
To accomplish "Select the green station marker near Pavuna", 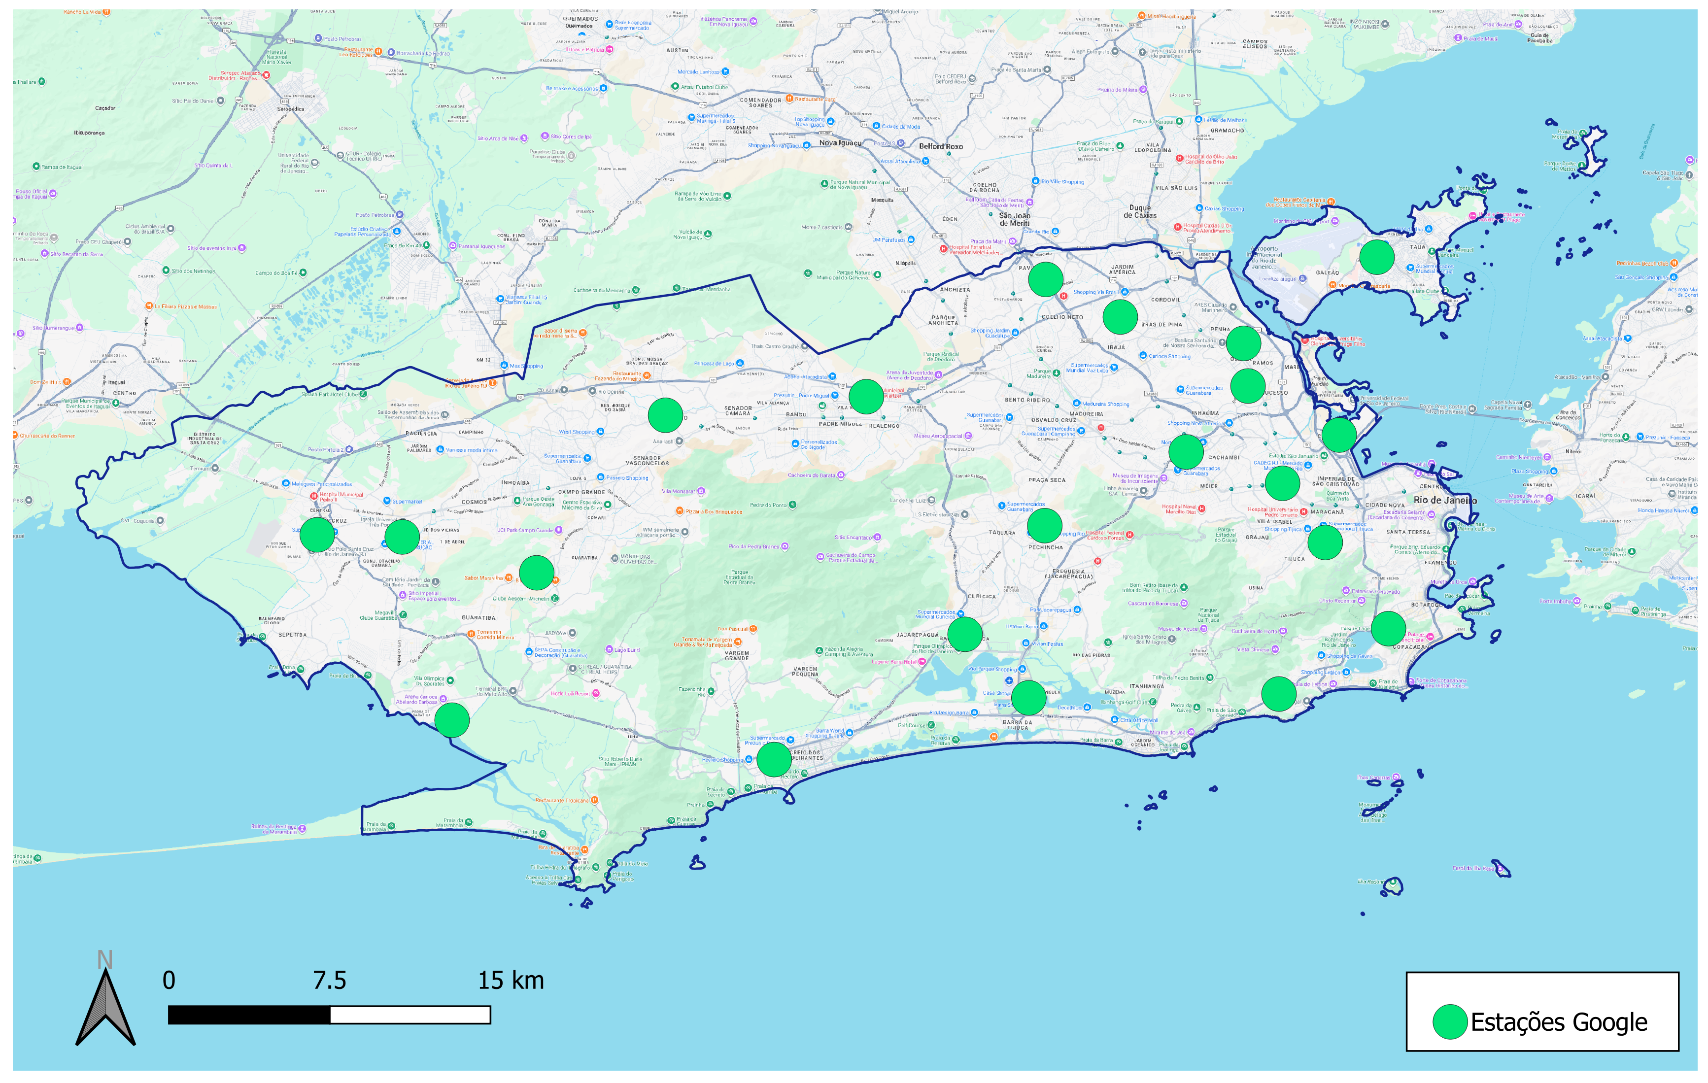I will pos(1046,279).
